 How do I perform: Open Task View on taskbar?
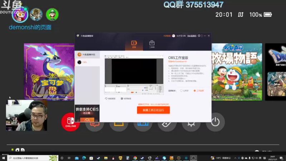(69, 158)
